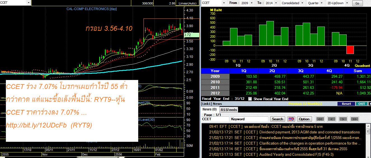Click the Reset button in news header
Screen dimensions: 371x158
pos(346,104)
